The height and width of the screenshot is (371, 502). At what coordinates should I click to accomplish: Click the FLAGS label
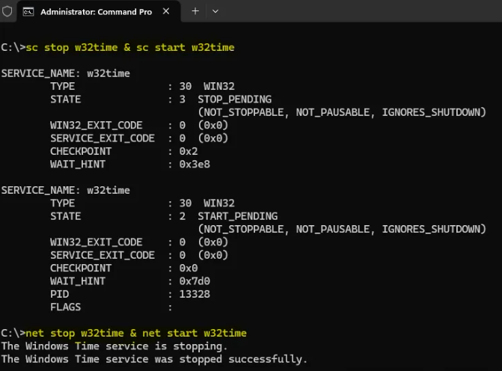65,307
